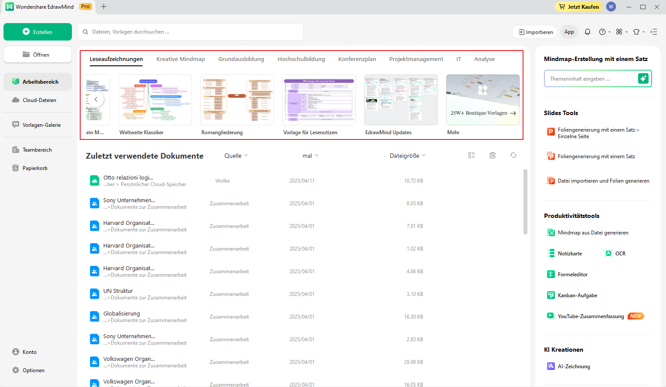Click the Themeninhalt eingeben input field
The width and height of the screenshot is (666, 387).
point(591,78)
